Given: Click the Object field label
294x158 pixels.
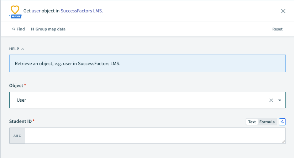Looking at the screenshot, I should pos(16,85).
